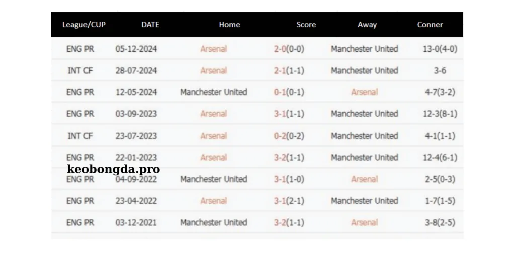The height and width of the screenshot is (257, 515).
Task: Click home Manchester United in 03-12-2021 row
Action: click(214, 222)
